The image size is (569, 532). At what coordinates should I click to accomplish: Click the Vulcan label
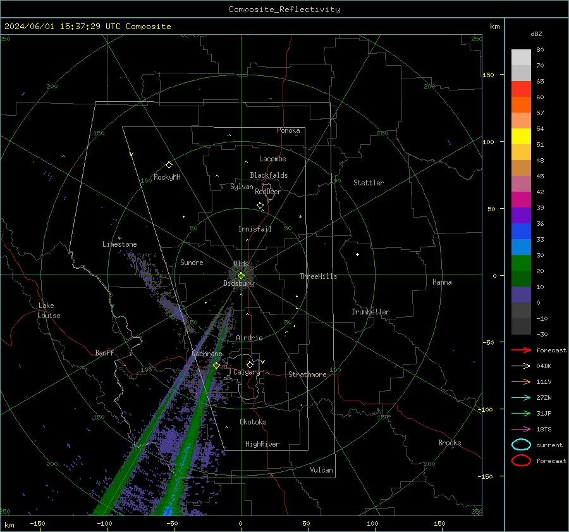coord(321,470)
